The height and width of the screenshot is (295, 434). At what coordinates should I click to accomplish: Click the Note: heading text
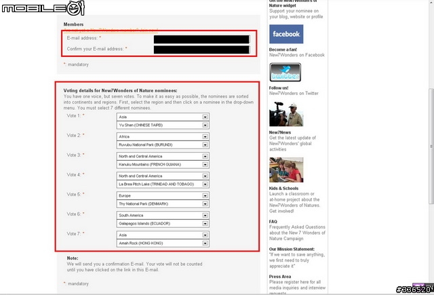[73, 258]
